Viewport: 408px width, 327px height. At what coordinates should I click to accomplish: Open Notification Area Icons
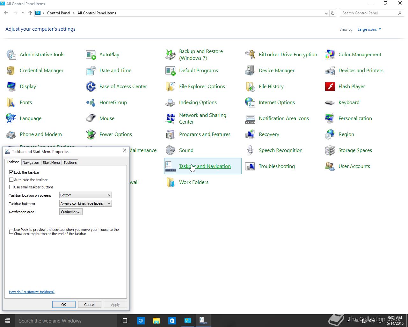284,118
